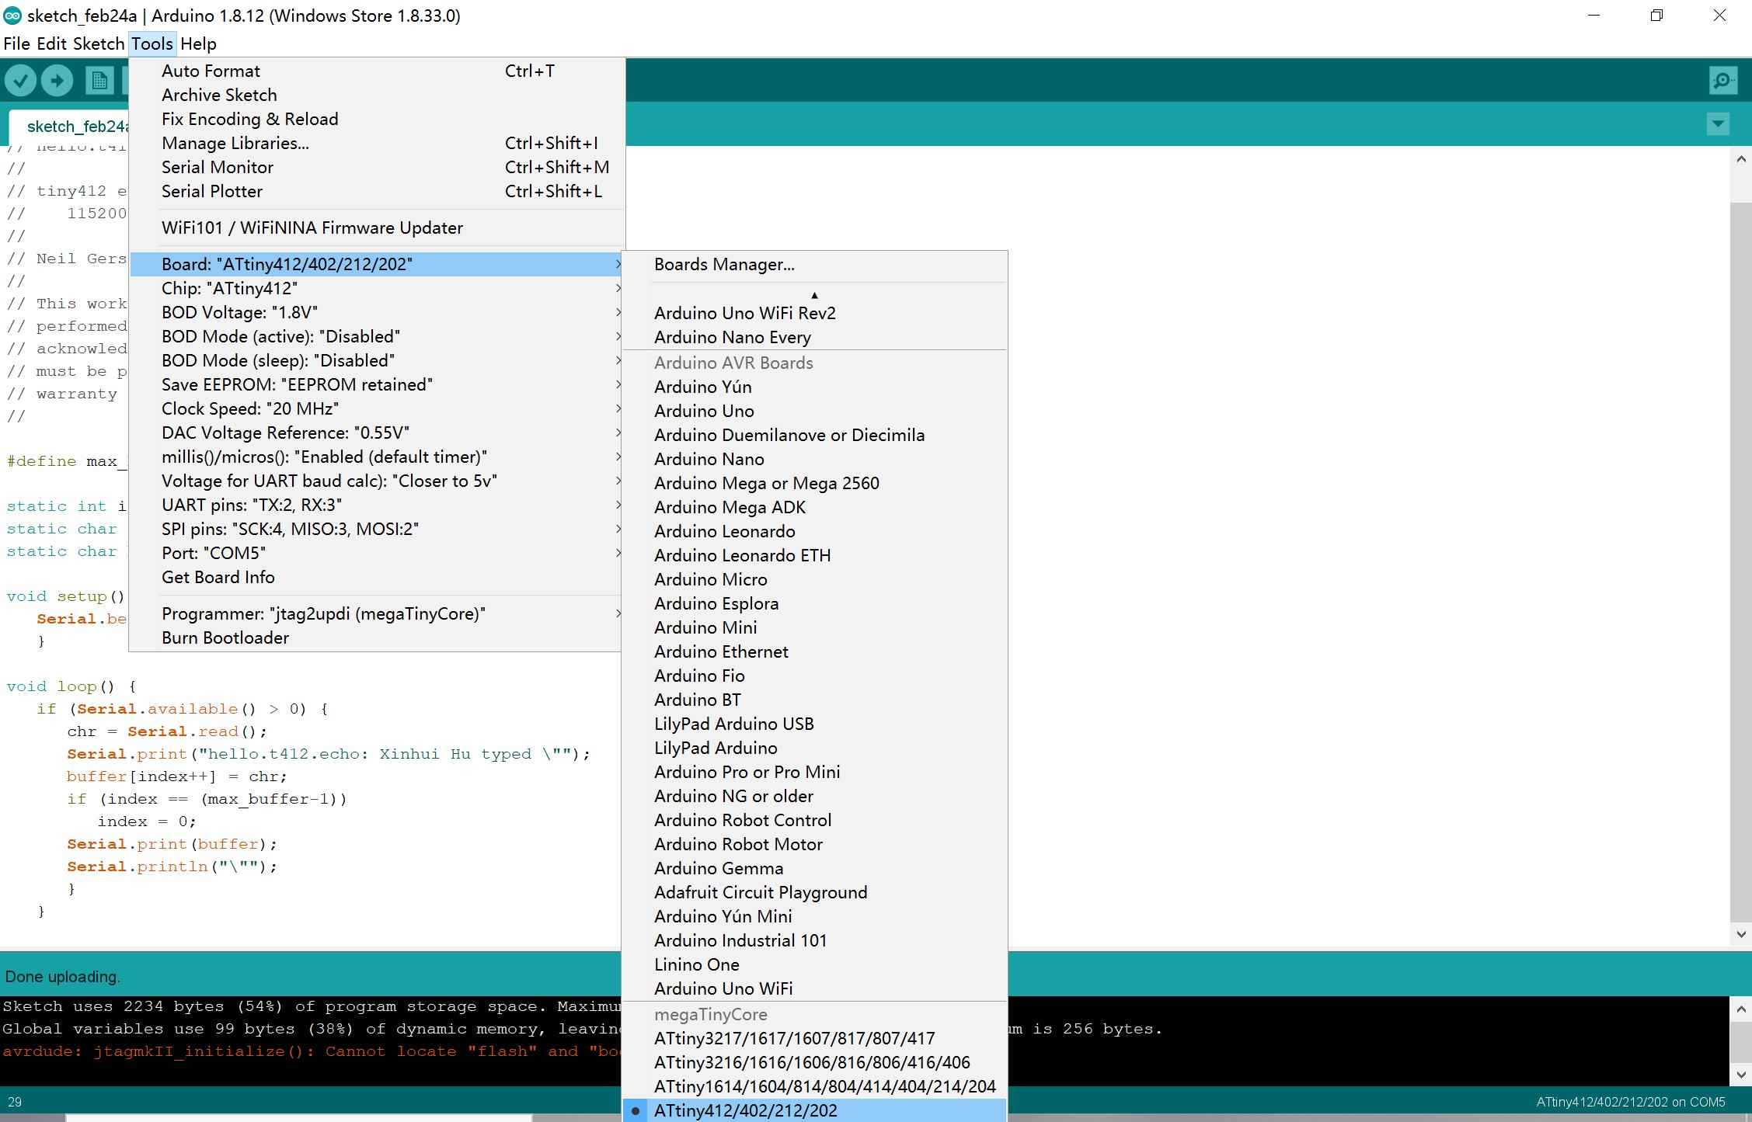
Task: Select Arduino Nano board
Action: 814,459
